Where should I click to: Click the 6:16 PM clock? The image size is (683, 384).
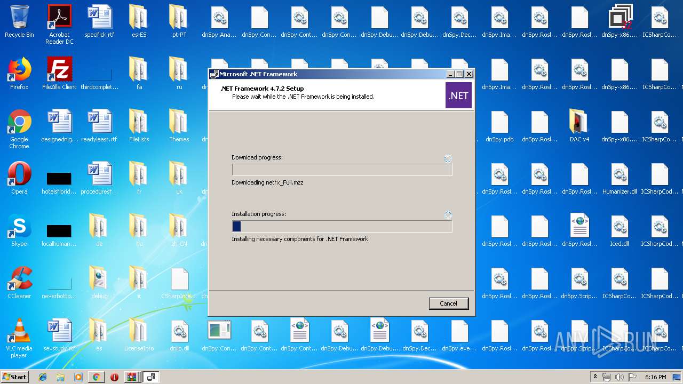(655, 377)
